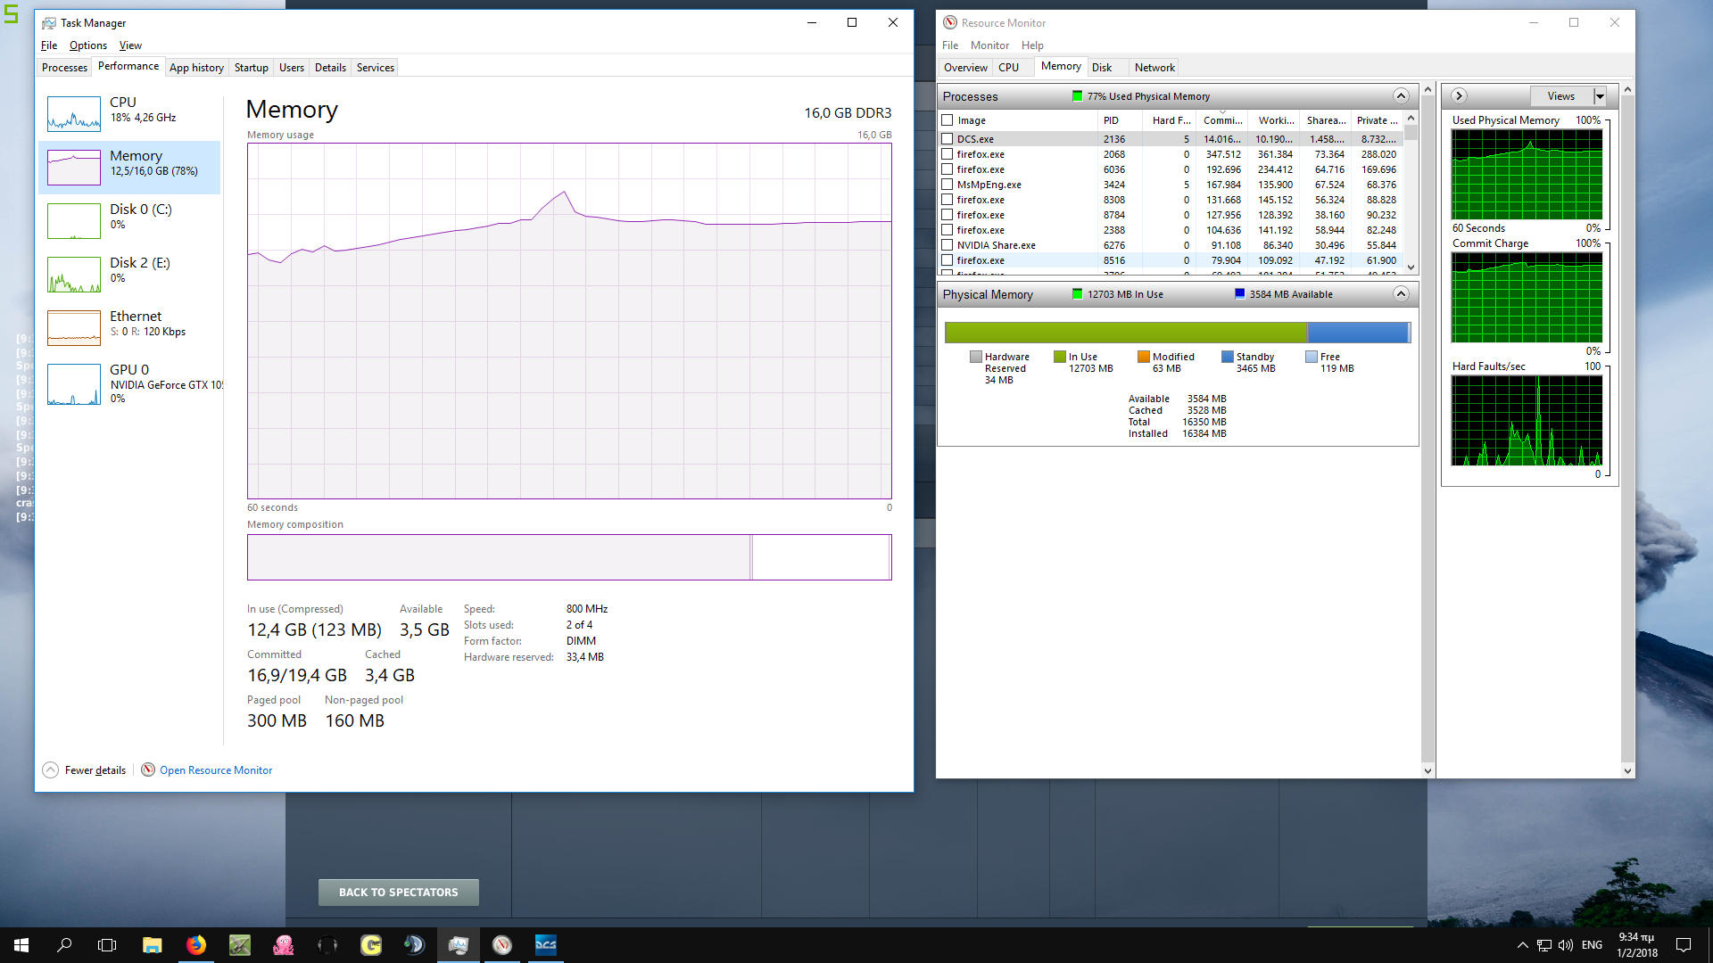Image resolution: width=1713 pixels, height=963 pixels.
Task: Click the Resource Monitor title bar icon
Action: pos(950,23)
